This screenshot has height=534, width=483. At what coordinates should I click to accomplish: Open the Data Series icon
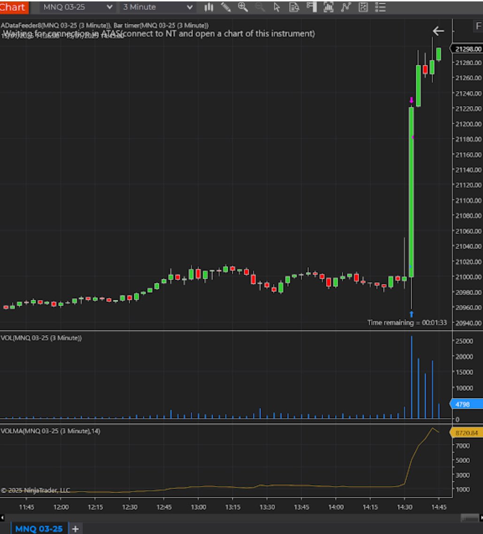[329, 7]
